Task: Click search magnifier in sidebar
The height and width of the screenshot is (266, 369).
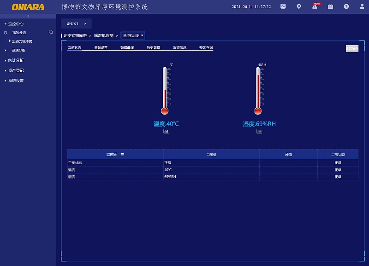Action: point(51,32)
